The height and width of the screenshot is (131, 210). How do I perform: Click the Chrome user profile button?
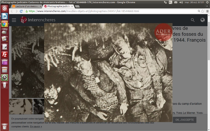207,6
